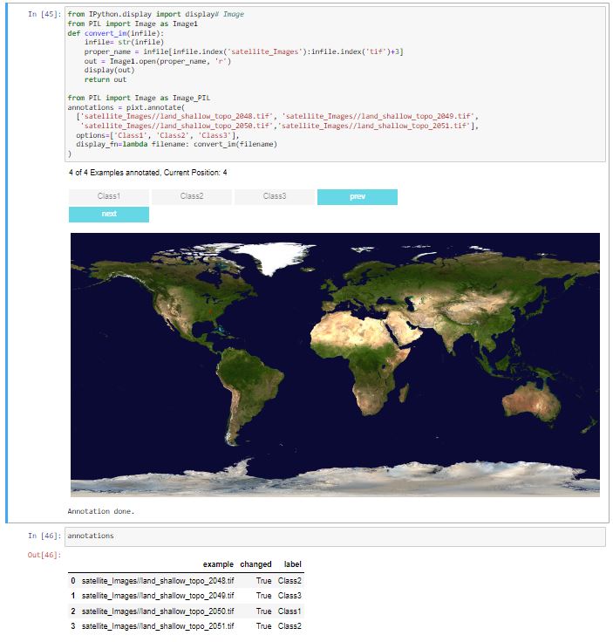Click the 'annotations = pixt.annotate(' code line
The image size is (613, 642).
click(126, 107)
